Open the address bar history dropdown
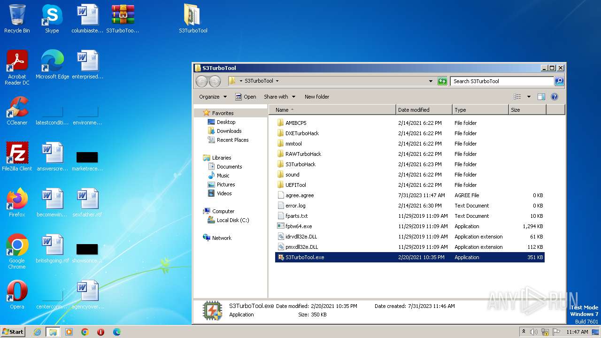601x338 pixels. click(431, 81)
